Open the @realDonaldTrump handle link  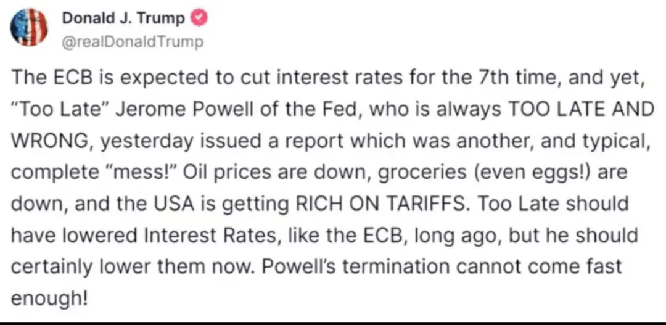click(132, 42)
